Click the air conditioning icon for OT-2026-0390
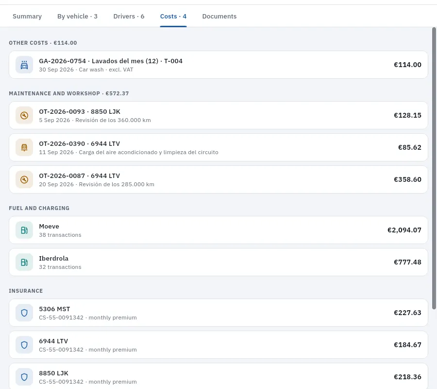This screenshot has width=437, height=389. pos(24,147)
